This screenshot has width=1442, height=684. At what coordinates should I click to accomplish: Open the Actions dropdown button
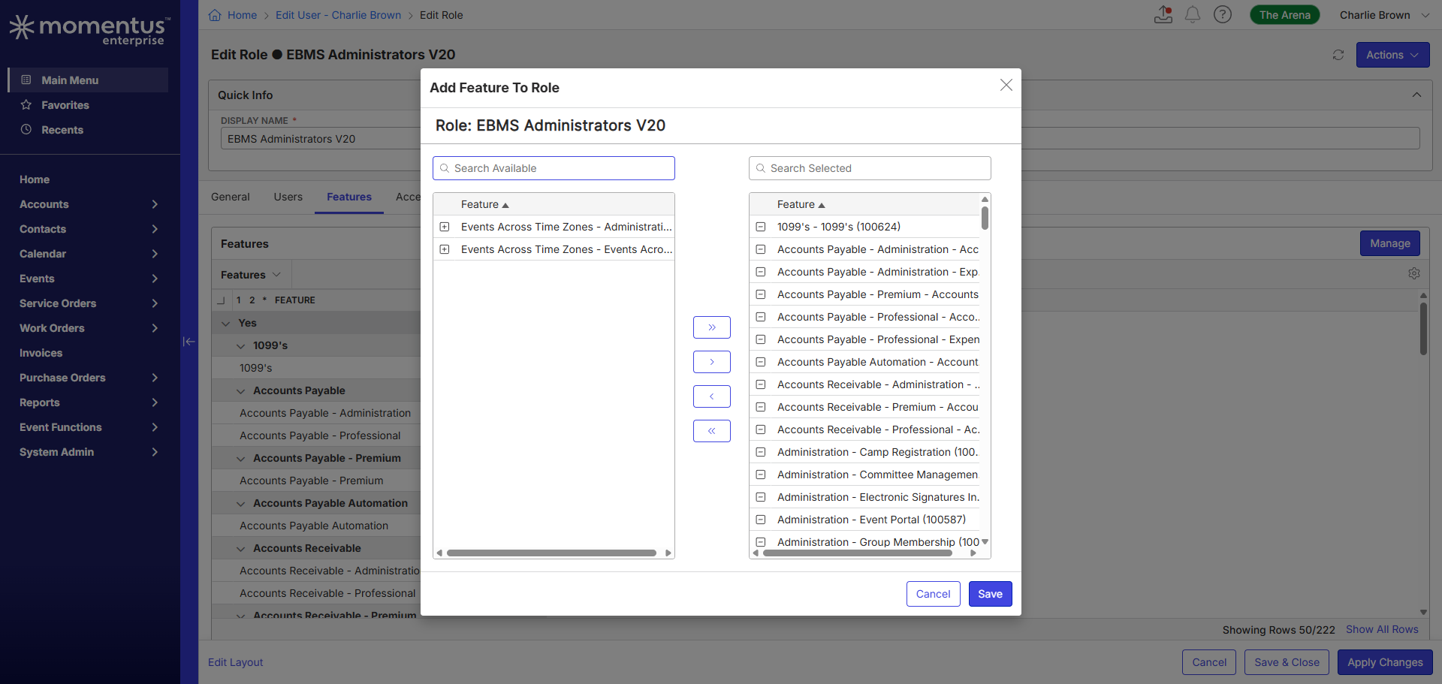[1392, 55]
